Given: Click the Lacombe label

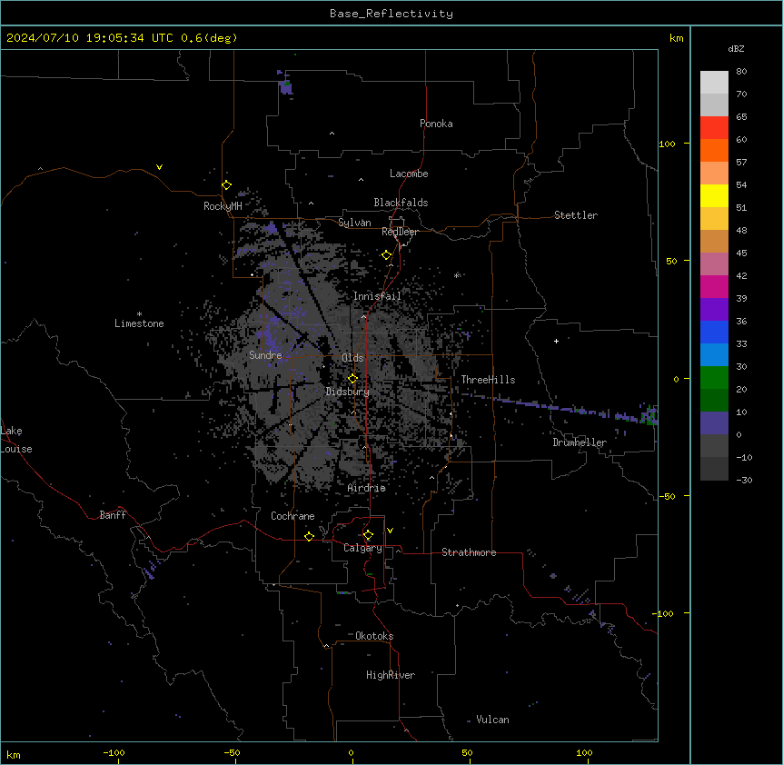Looking at the screenshot, I should [x=409, y=174].
